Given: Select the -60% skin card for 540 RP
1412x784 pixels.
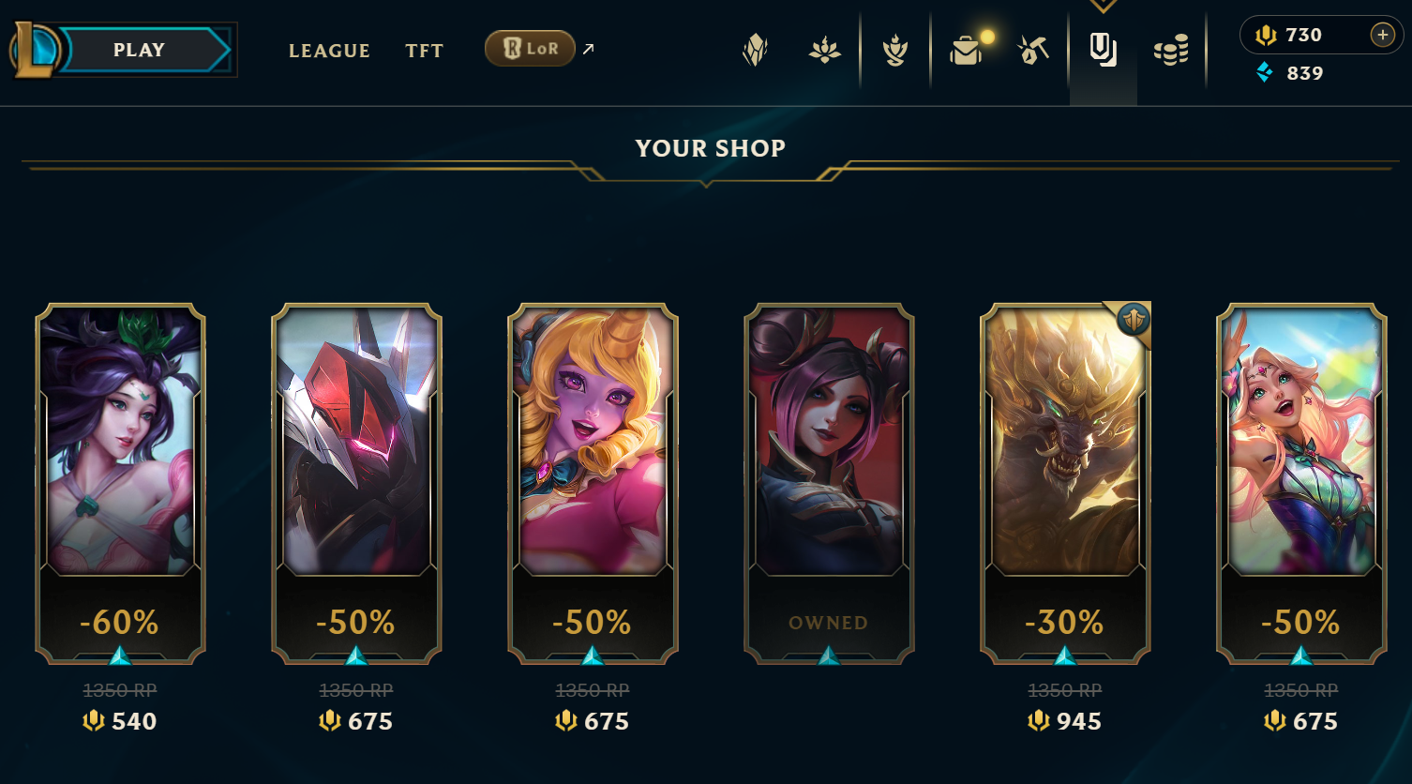Looking at the screenshot, I should click(120, 483).
